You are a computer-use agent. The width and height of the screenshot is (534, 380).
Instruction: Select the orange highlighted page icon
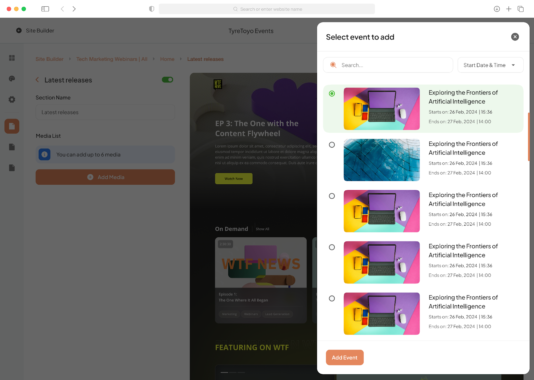[12, 126]
